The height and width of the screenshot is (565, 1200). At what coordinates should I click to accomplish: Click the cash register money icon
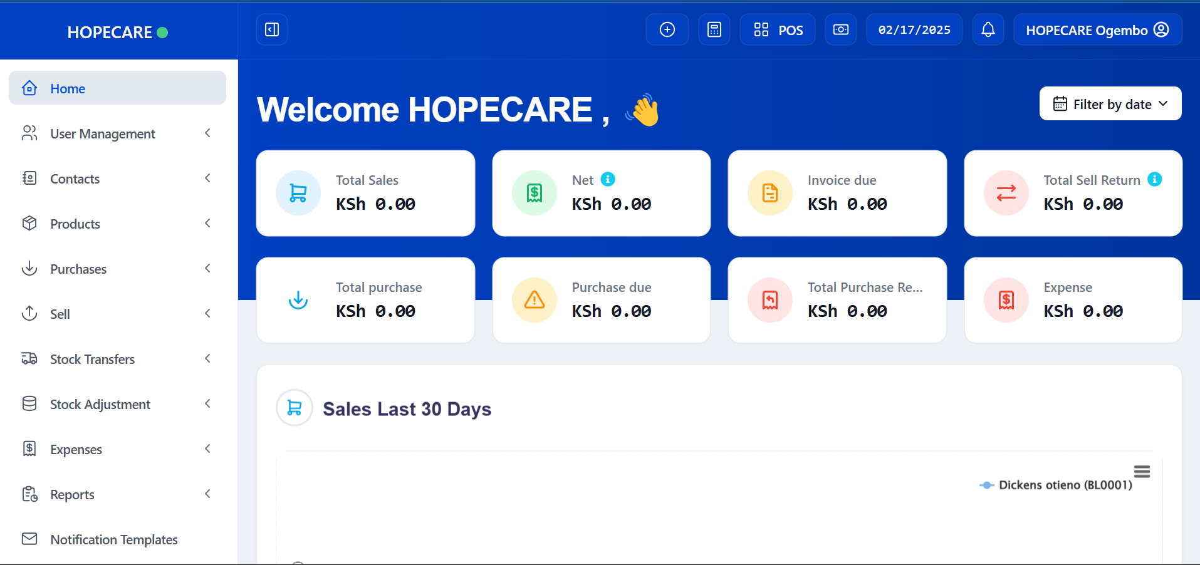coord(841,29)
